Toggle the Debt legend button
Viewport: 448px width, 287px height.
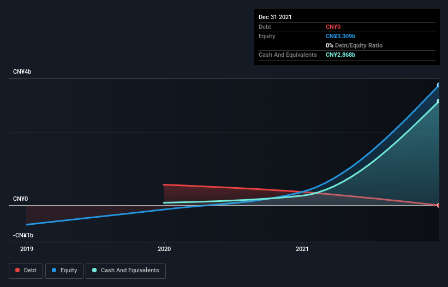(26, 271)
